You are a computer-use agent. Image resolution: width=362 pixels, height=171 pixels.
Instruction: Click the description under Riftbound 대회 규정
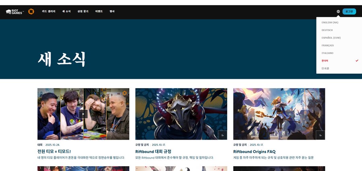point(175,158)
